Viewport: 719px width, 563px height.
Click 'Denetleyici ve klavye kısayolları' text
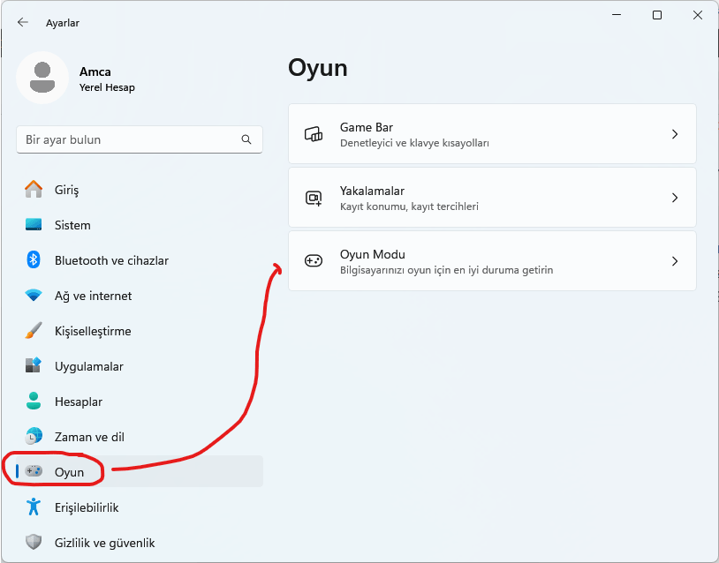(414, 143)
